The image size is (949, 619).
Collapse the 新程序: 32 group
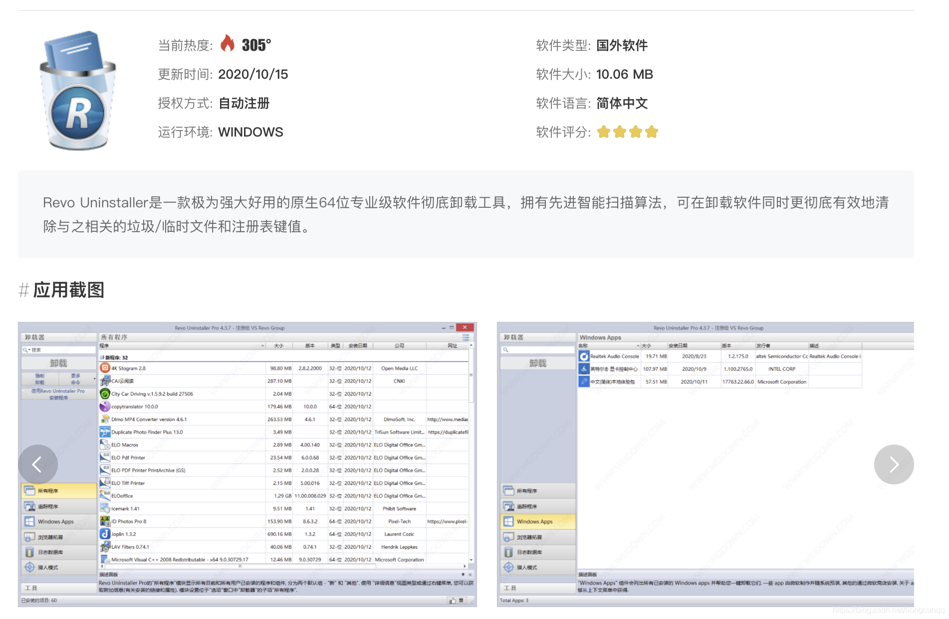click(102, 357)
